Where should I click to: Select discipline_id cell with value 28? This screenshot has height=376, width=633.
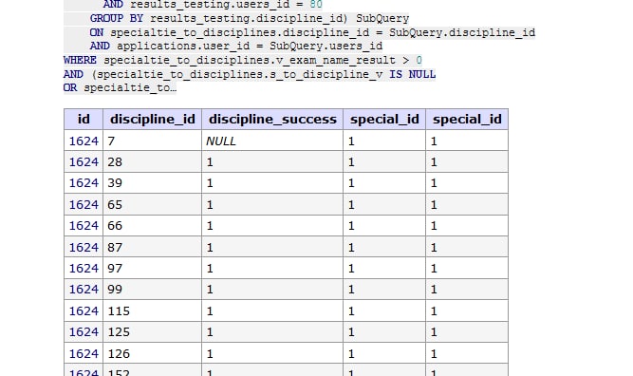152,162
